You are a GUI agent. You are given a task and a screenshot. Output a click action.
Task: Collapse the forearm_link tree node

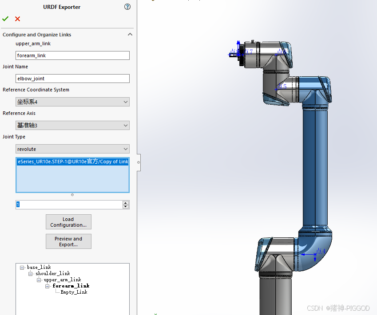point(47,286)
